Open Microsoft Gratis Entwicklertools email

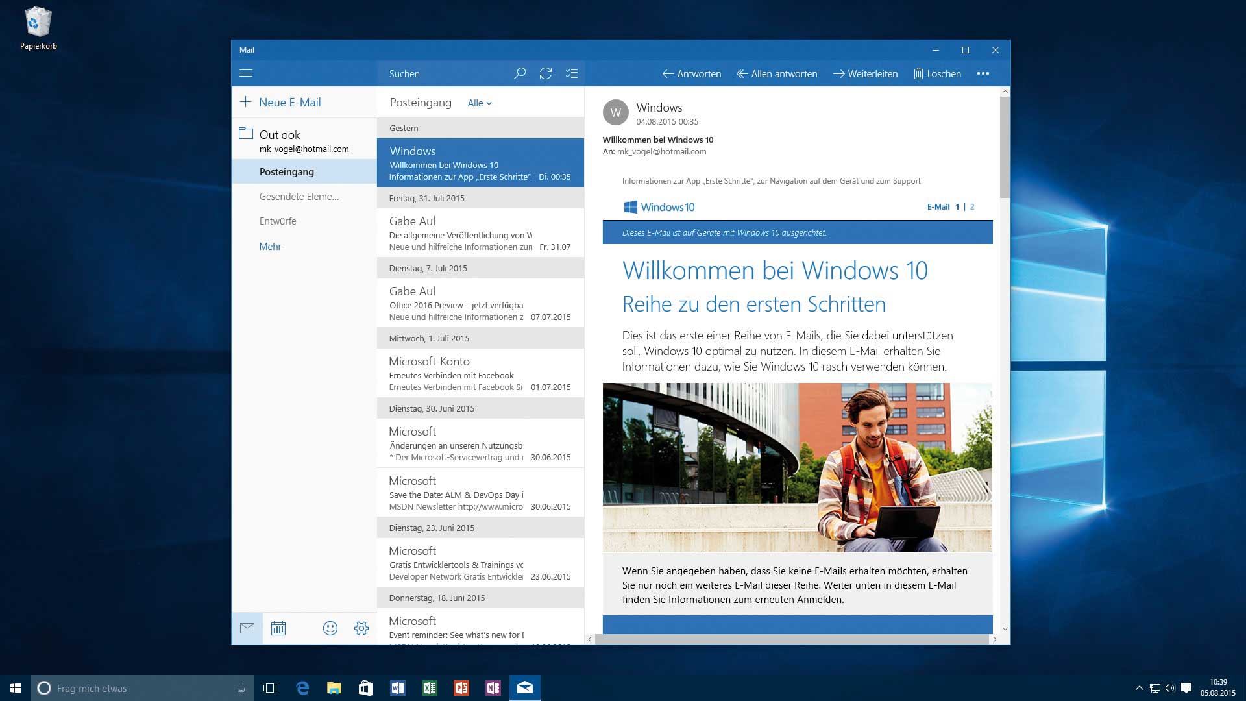pyautogui.click(x=480, y=563)
